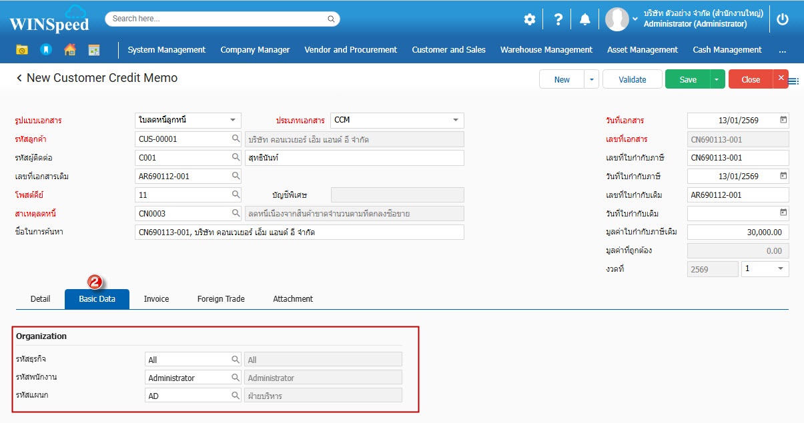
Task: Click the help question mark icon
Action: 558,19
